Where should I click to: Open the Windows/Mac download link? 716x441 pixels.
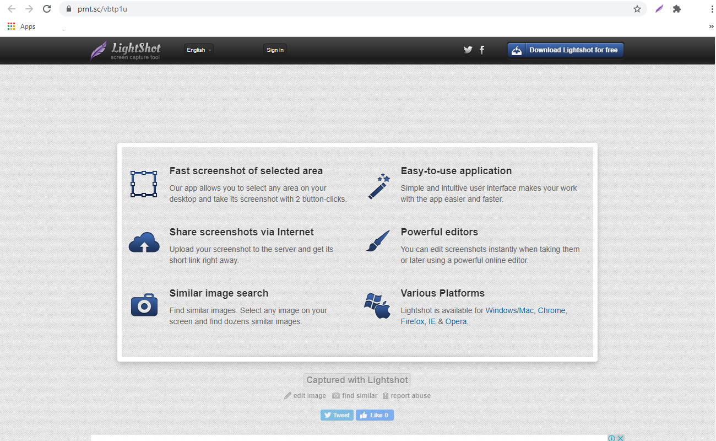(x=509, y=310)
